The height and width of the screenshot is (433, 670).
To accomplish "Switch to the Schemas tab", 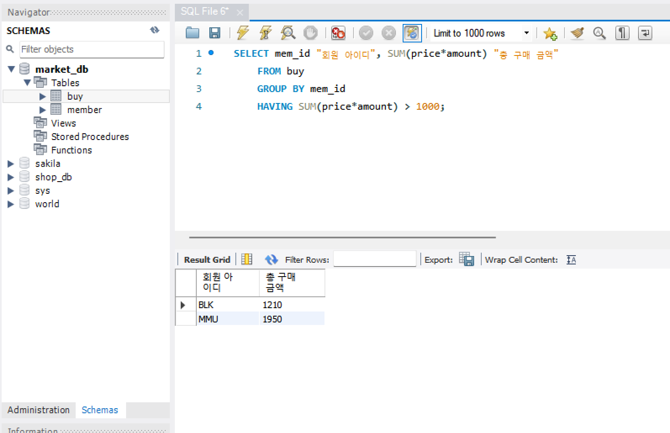I will click(100, 410).
